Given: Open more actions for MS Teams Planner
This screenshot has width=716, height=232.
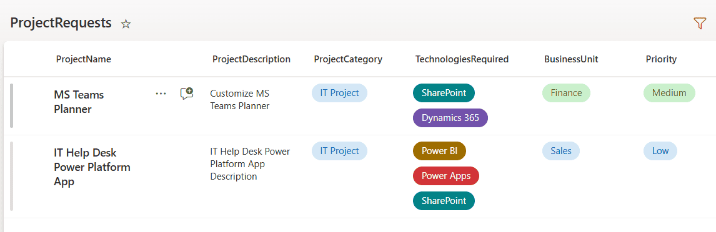Looking at the screenshot, I should point(161,94).
